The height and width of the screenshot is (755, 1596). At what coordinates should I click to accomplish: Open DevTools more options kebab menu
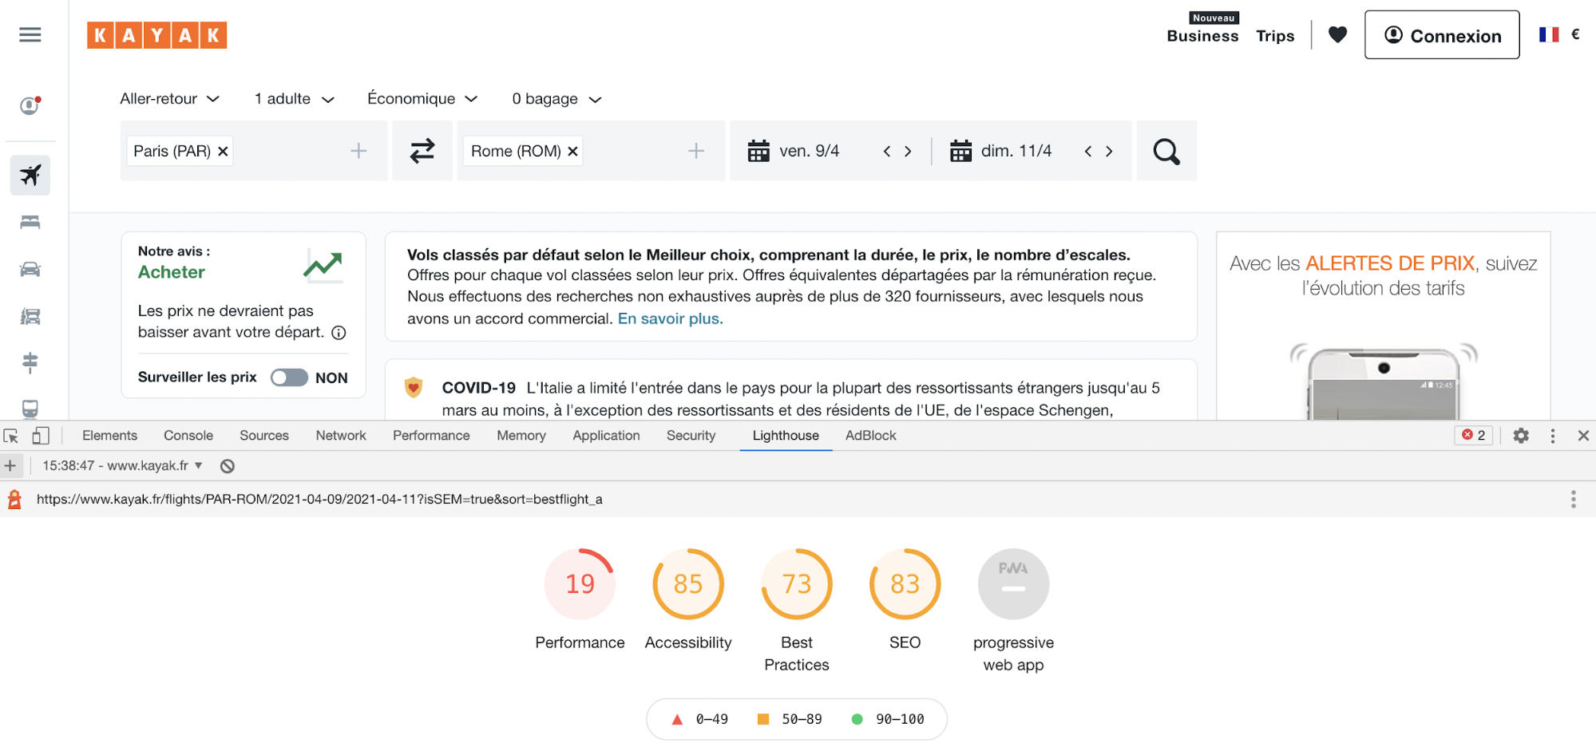[x=1552, y=436]
